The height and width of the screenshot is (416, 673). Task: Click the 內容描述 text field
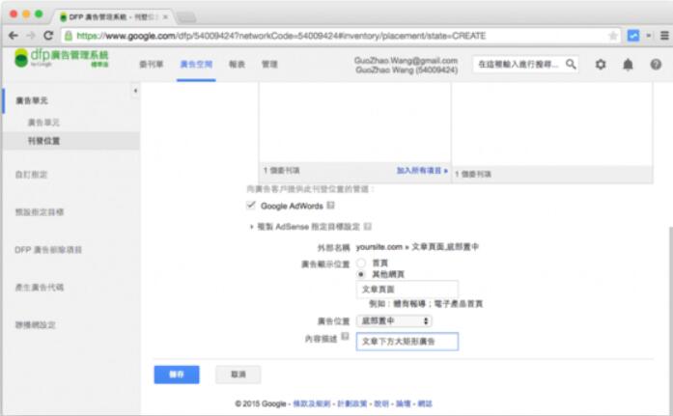tap(407, 341)
